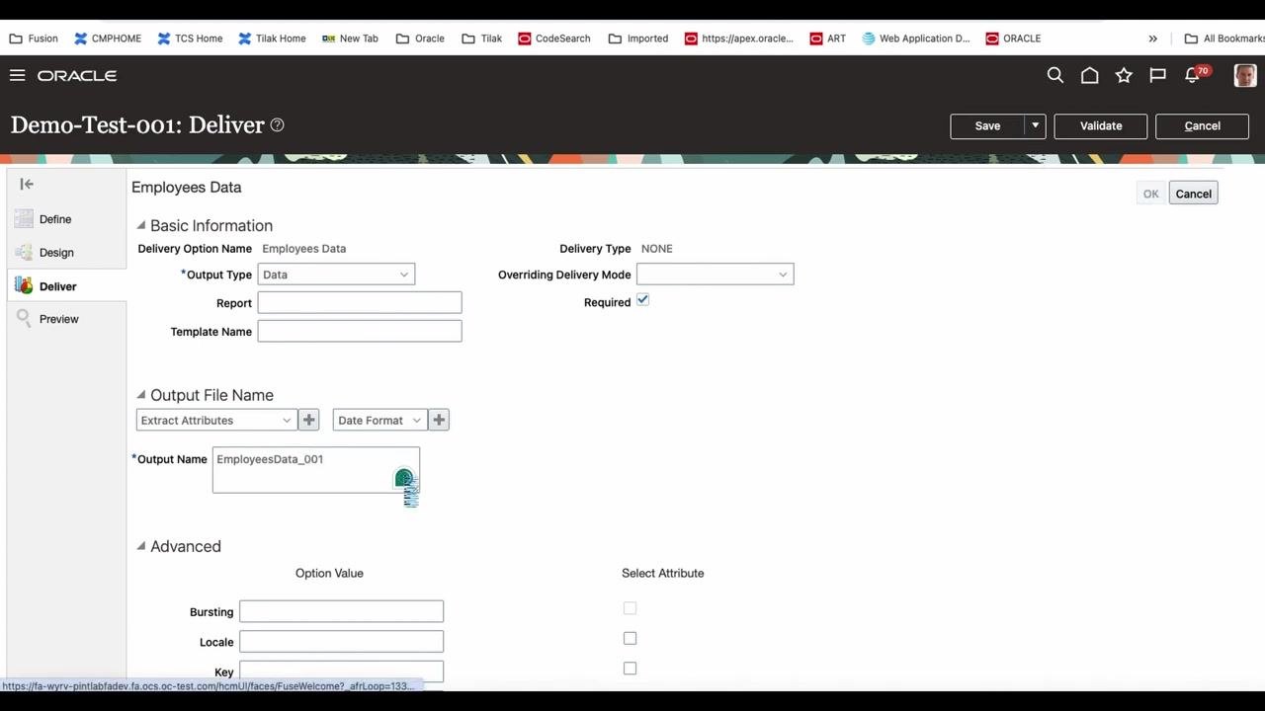Click the Output Name text area
Screen dimensions: 1265x711
316,470
